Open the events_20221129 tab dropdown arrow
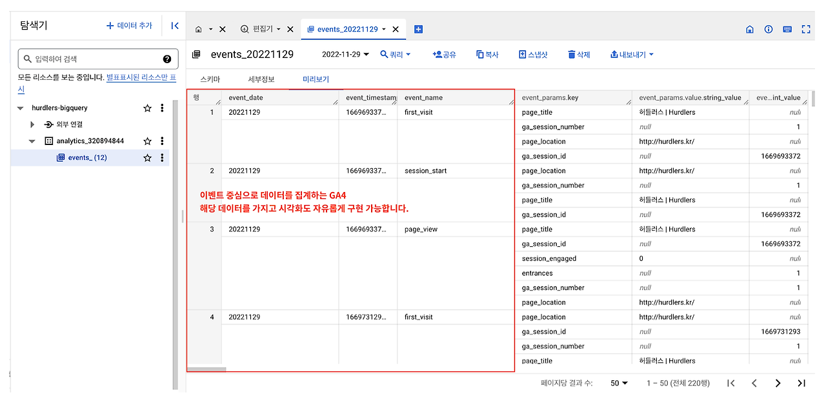The height and width of the screenshot is (404, 826). pyautogui.click(x=384, y=29)
